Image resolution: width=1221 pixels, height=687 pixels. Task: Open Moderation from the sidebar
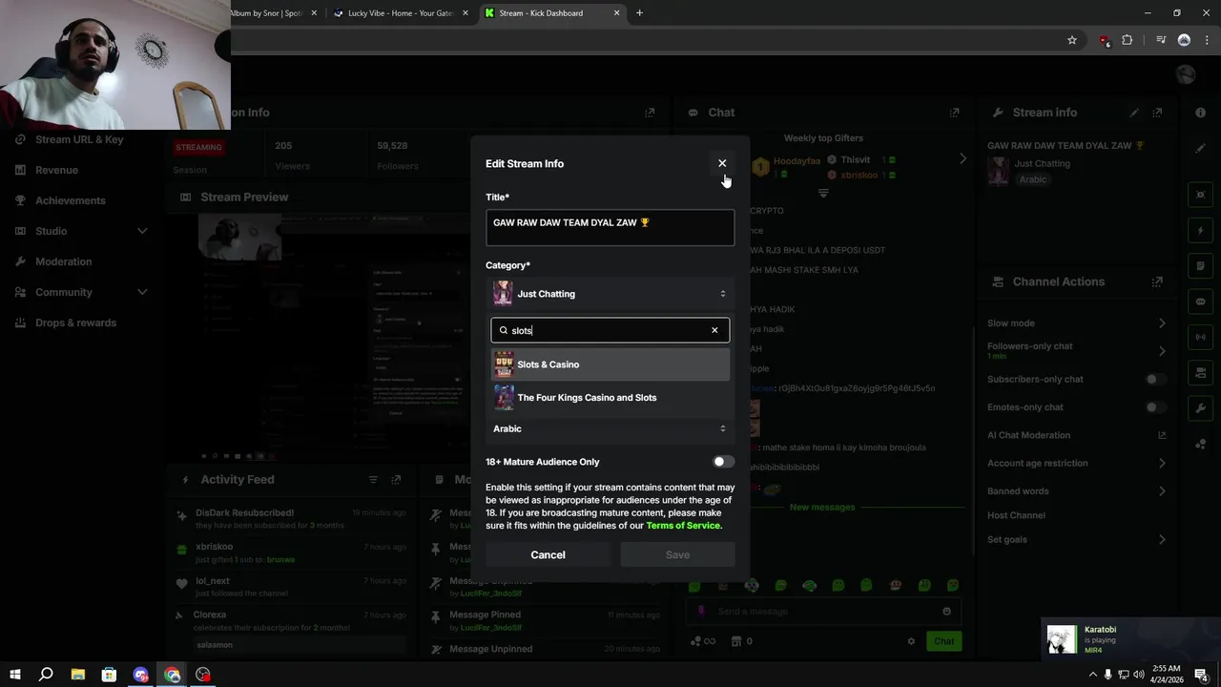(63, 261)
